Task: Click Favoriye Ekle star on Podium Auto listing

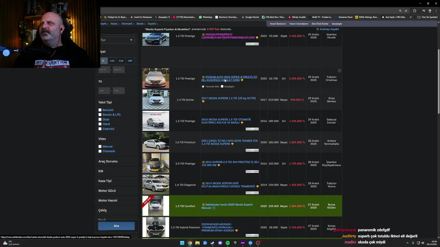Action: (x=203, y=86)
